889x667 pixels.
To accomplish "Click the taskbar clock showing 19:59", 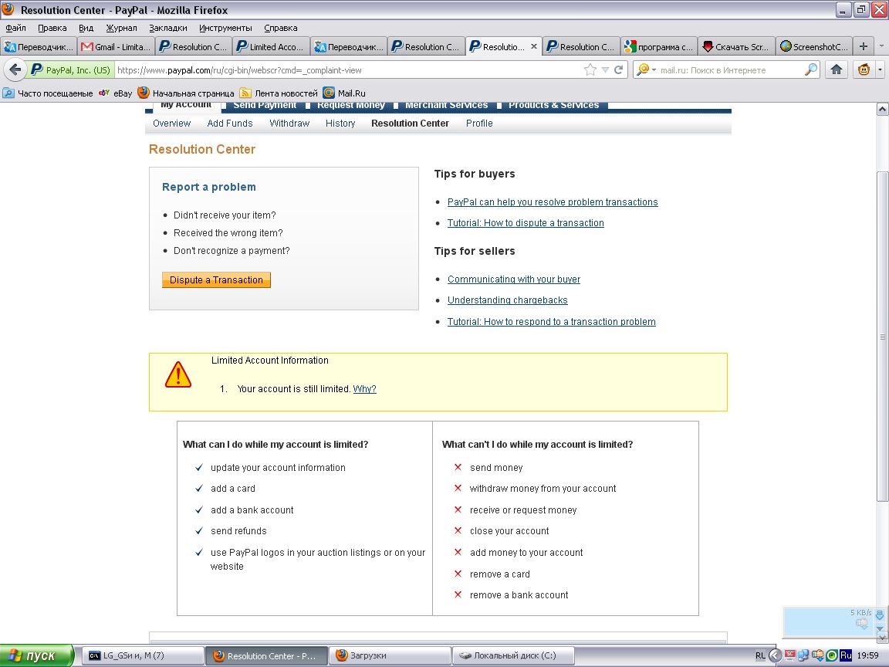I will coord(868,655).
